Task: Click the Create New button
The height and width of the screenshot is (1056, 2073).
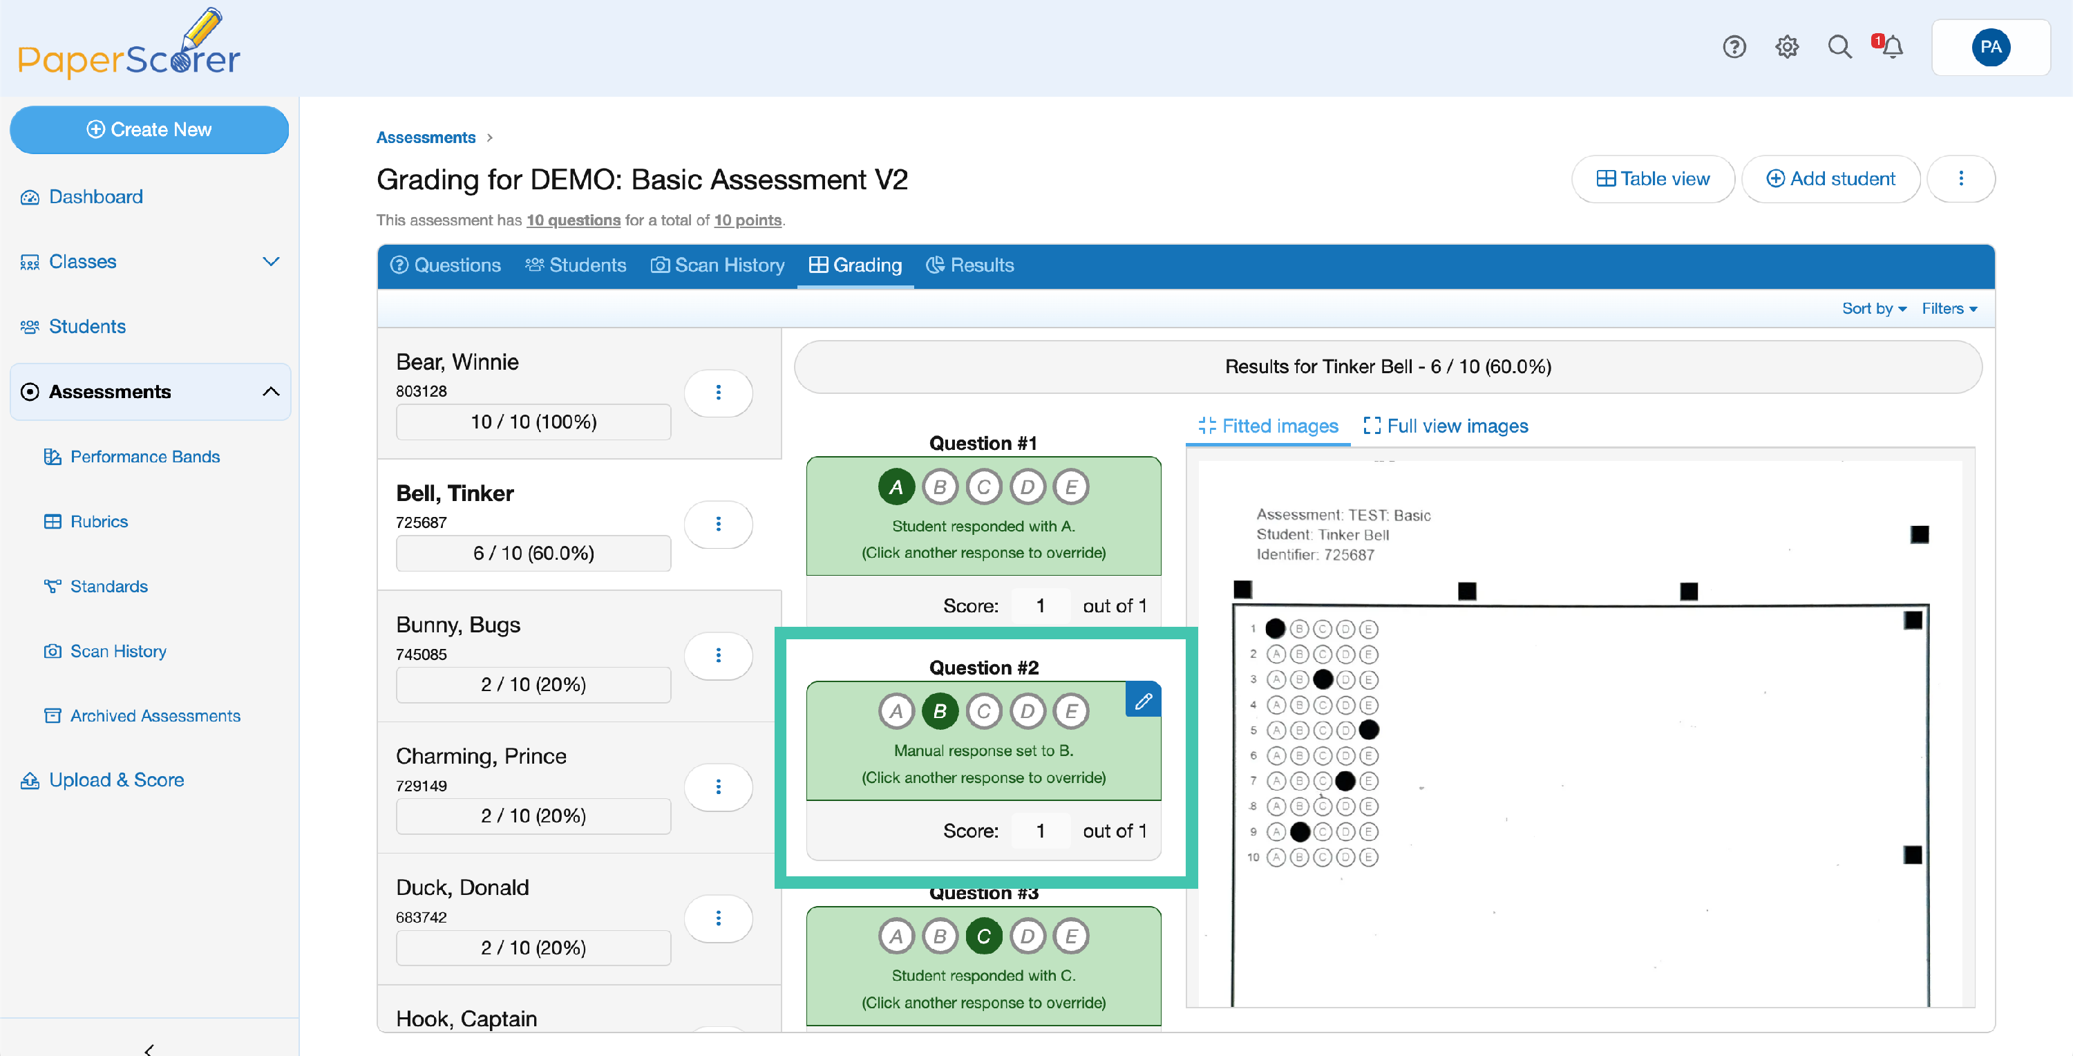Action: (149, 130)
